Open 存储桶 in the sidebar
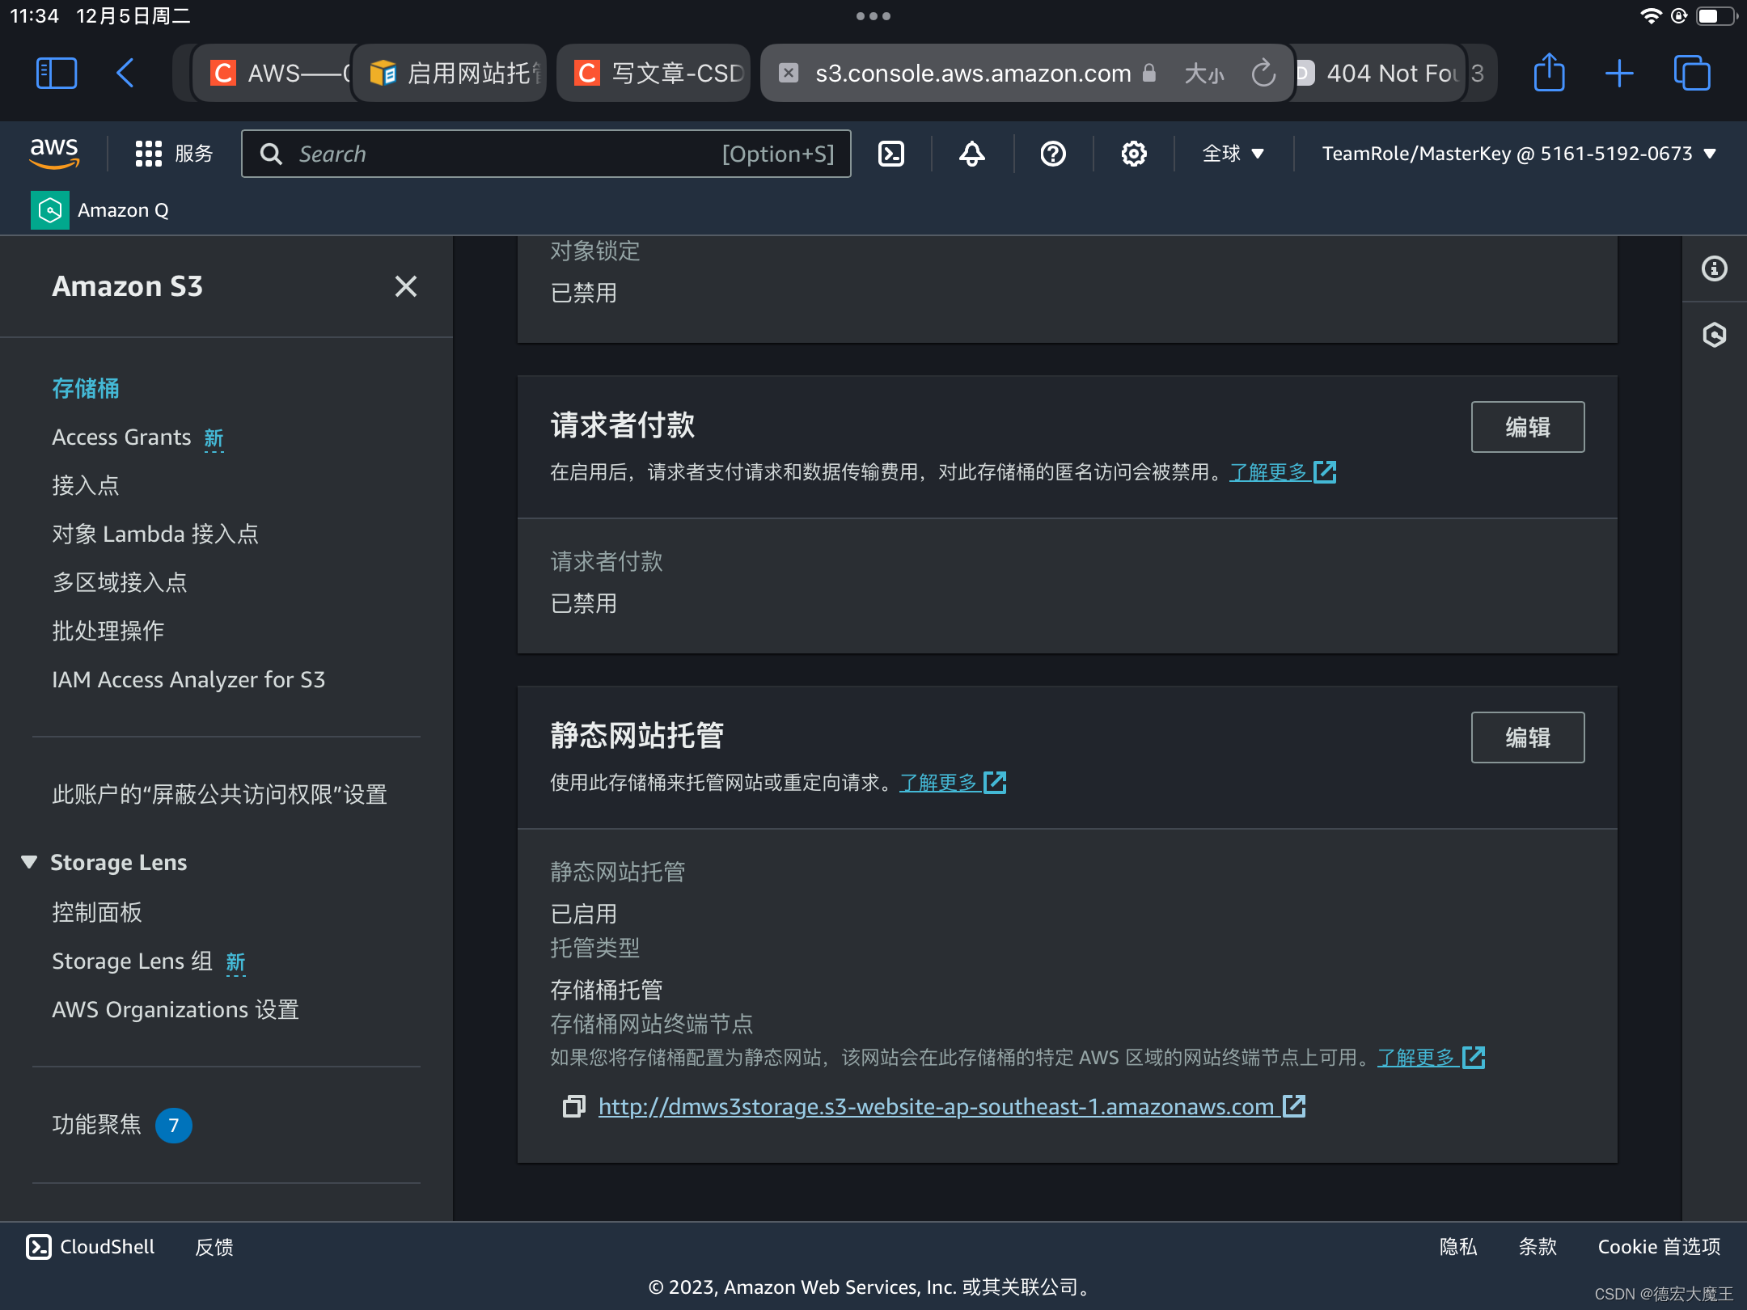1747x1310 pixels. pyautogui.click(x=86, y=388)
